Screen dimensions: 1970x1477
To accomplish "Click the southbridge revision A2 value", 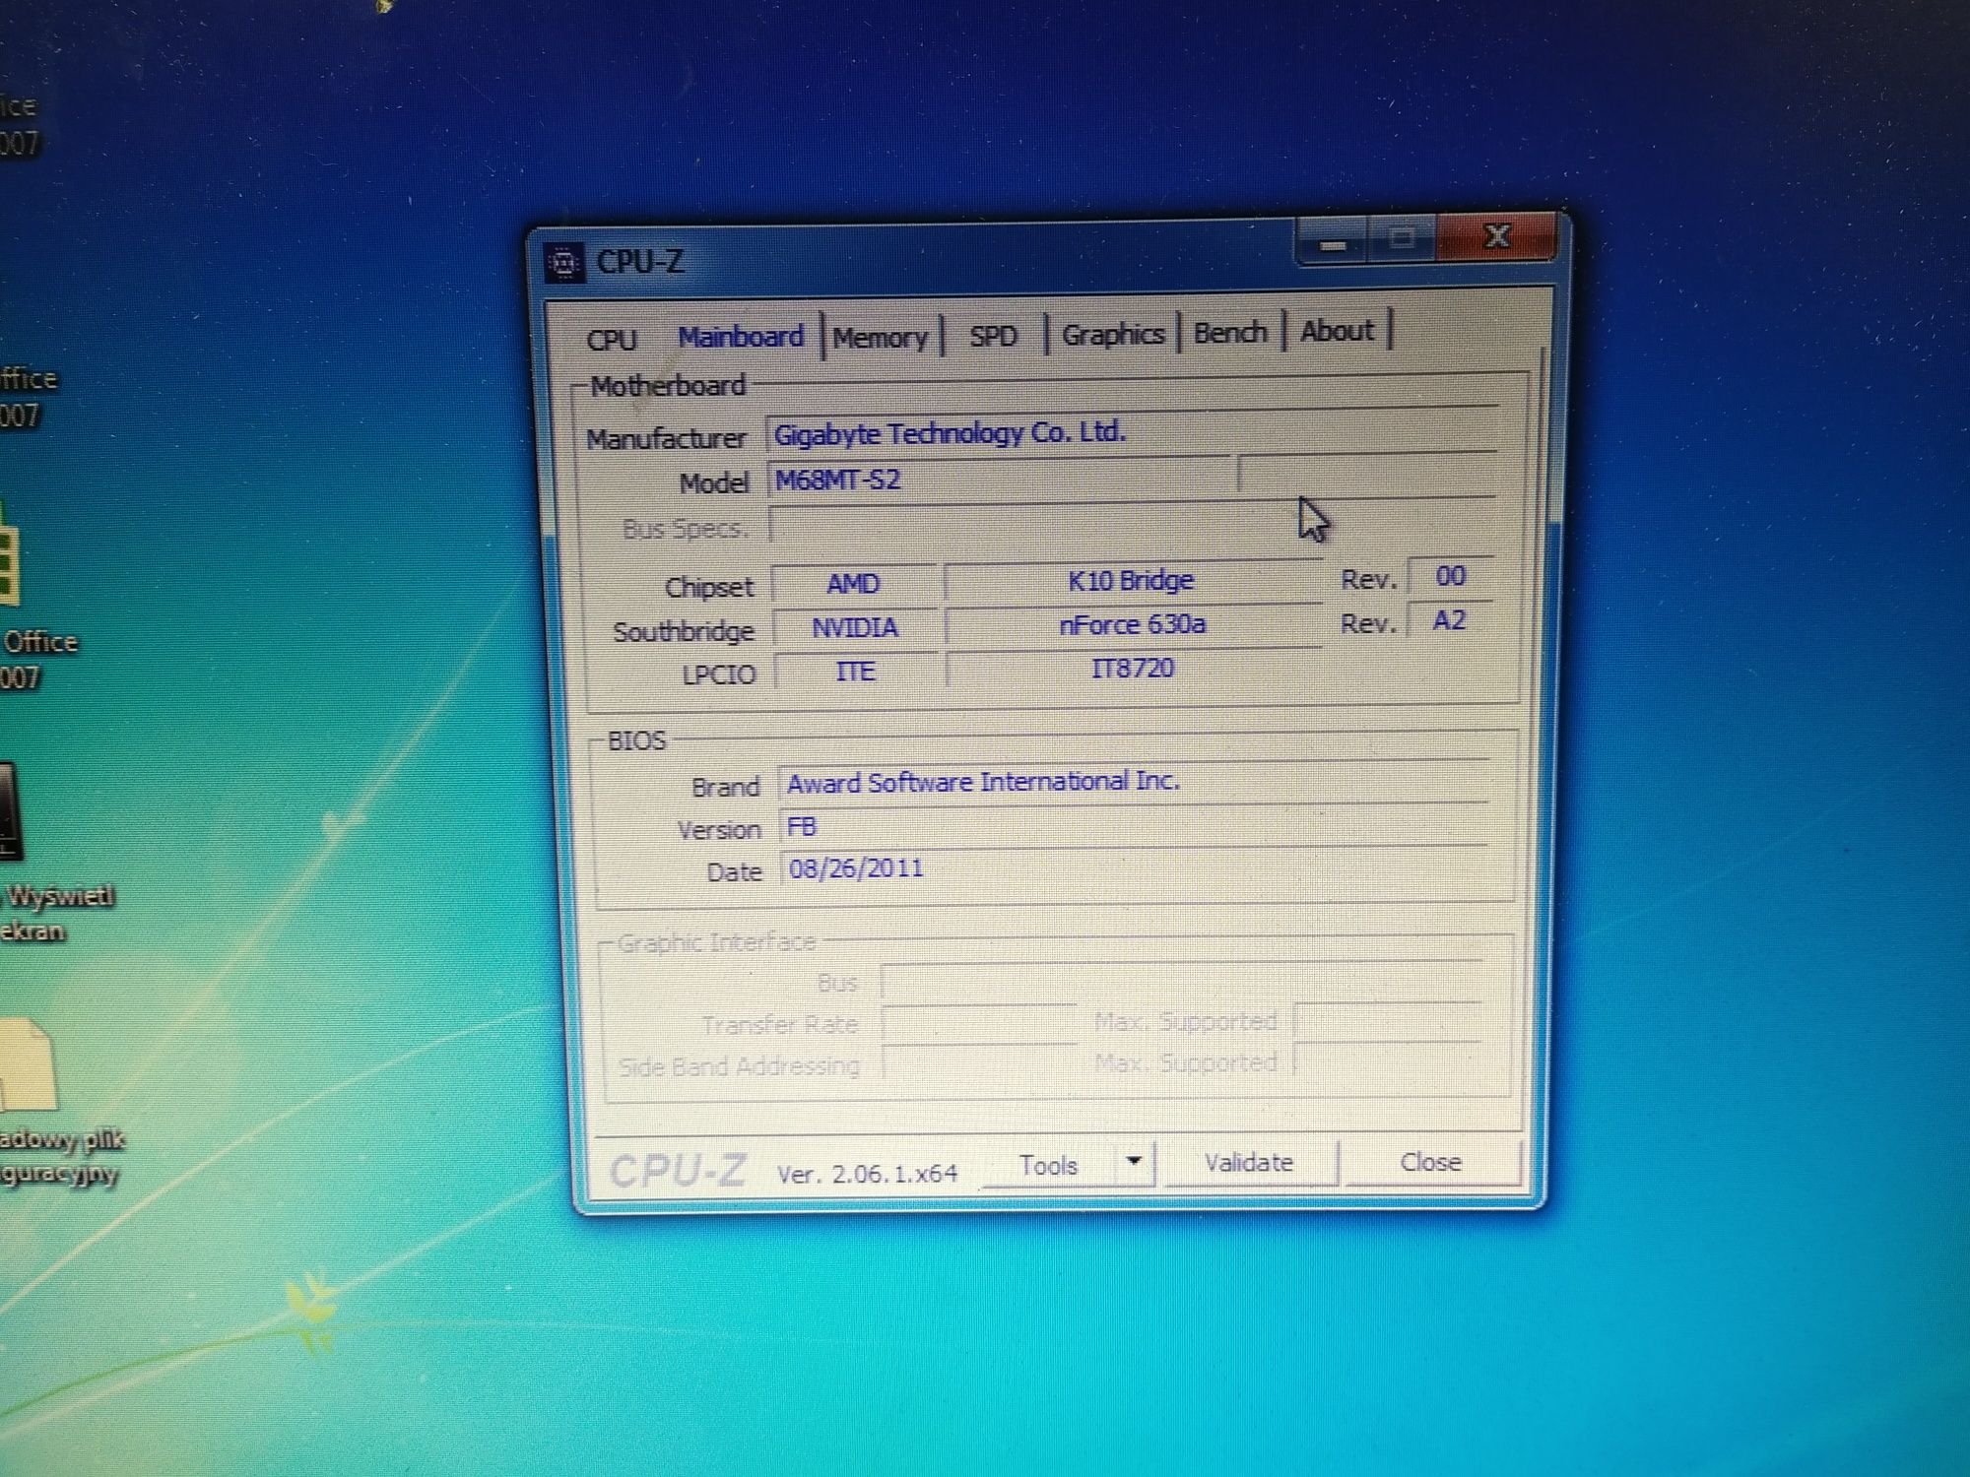I will point(1449,620).
